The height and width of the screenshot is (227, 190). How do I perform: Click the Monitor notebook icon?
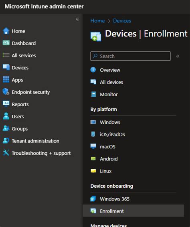[x=93, y=94]
